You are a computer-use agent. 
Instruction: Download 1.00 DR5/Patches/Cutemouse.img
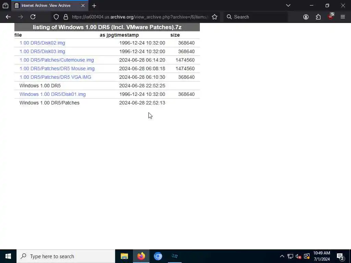(57, 60)
